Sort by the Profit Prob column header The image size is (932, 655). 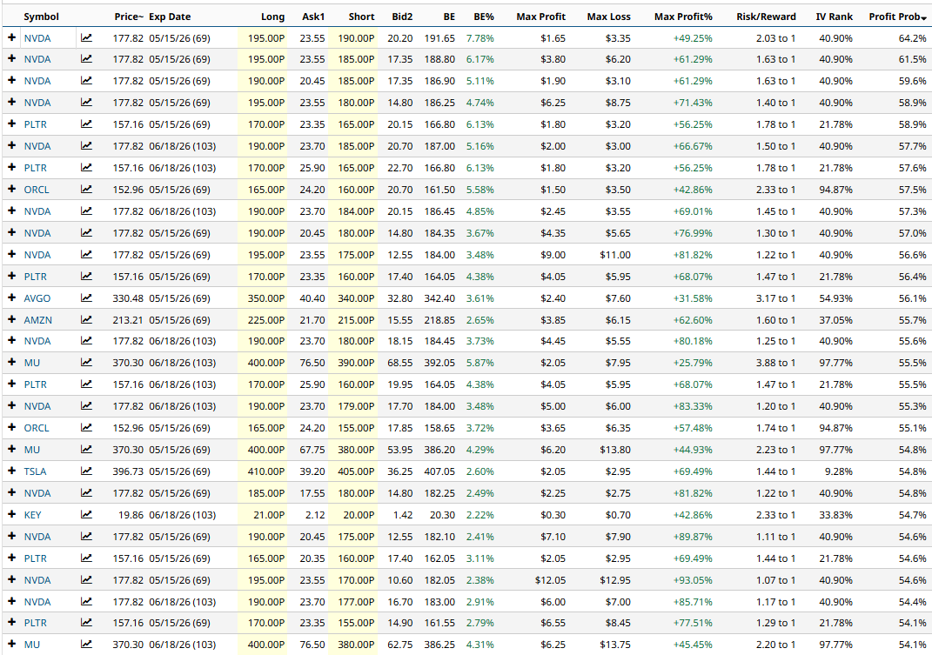[897, 17]
